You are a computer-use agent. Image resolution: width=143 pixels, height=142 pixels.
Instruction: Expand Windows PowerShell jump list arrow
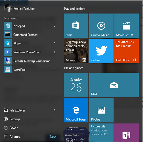coord(55,52)
